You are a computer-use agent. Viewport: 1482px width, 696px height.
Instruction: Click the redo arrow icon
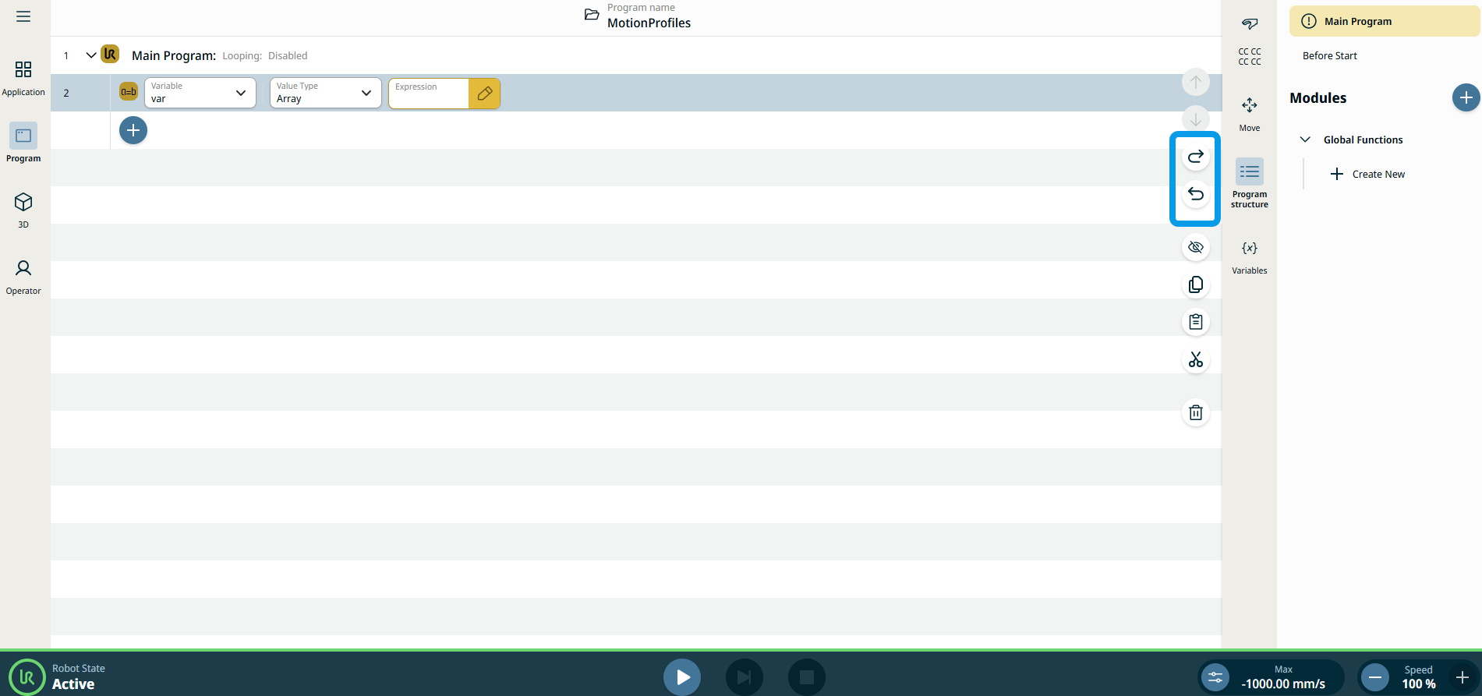pos(1195,157)
